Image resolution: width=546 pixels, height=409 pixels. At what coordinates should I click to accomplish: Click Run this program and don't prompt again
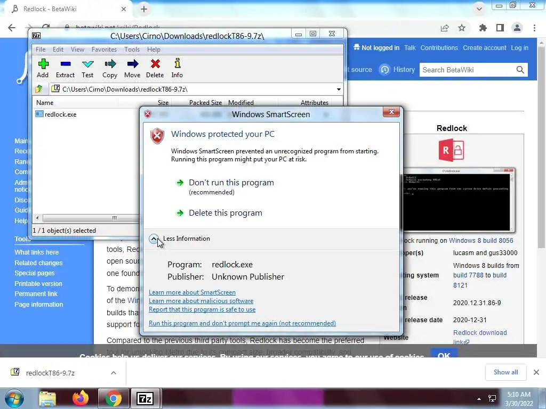click(242, 323)
